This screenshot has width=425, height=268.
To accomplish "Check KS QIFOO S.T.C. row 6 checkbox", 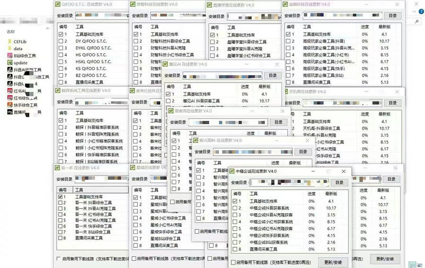I will [61, 68].
